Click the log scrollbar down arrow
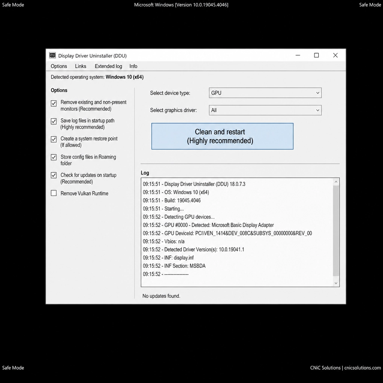This screenshot has width=383, height=383. 336,283
